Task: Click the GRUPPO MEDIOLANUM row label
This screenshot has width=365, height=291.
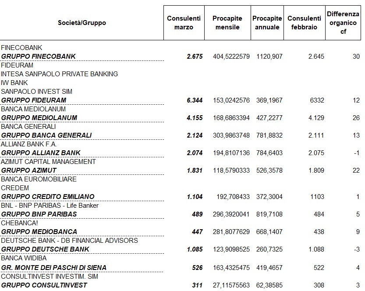Action: [x=39, y=118]
